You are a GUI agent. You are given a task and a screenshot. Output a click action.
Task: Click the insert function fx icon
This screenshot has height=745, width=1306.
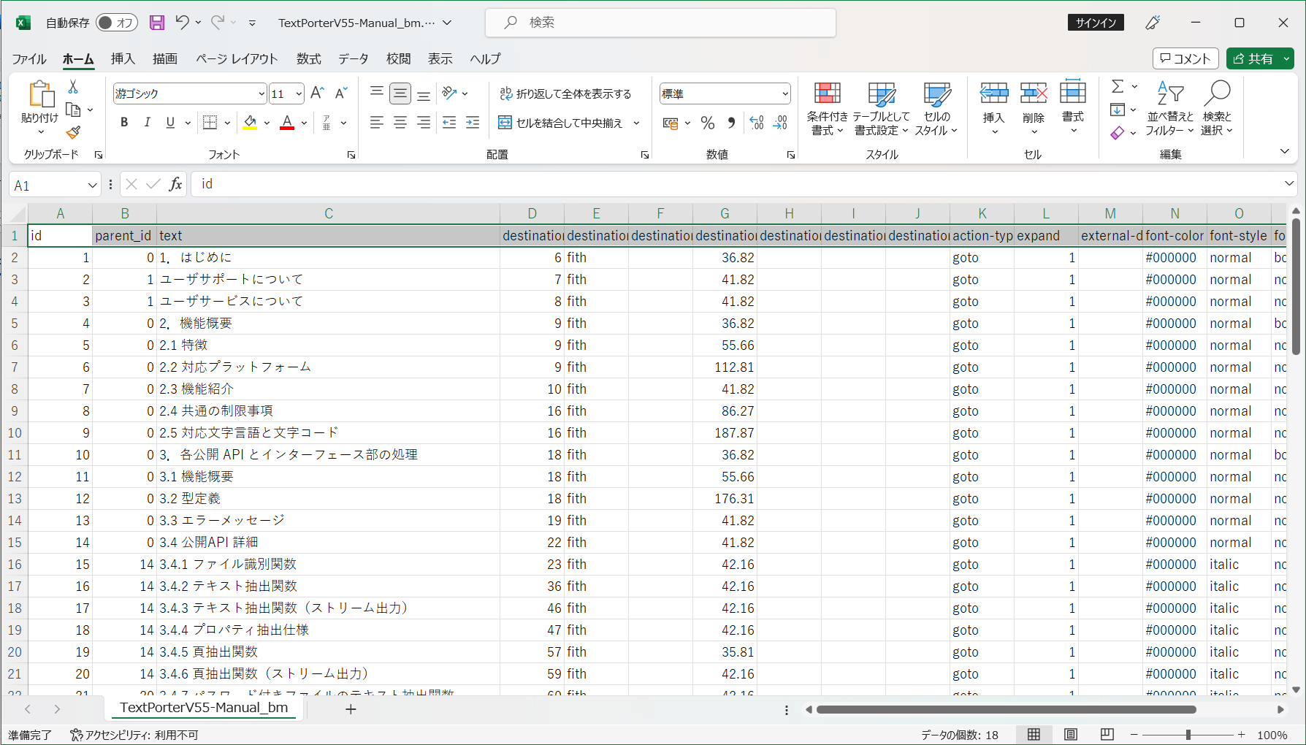175,184
